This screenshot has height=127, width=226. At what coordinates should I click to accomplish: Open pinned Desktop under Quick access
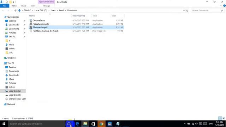point(12,21)
